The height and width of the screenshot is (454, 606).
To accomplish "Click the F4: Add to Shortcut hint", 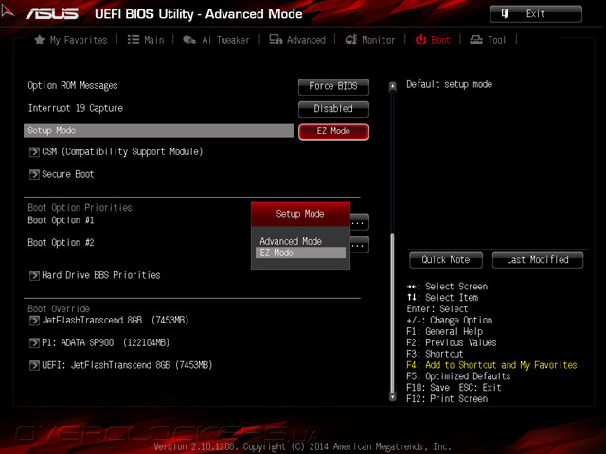I will click(491, 365).
